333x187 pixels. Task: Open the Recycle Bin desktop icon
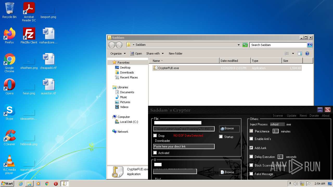point(9,10)
